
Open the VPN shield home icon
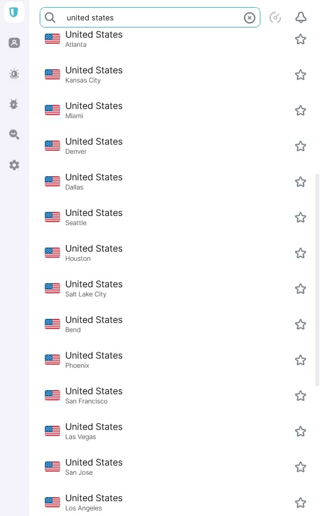(14, 12)
